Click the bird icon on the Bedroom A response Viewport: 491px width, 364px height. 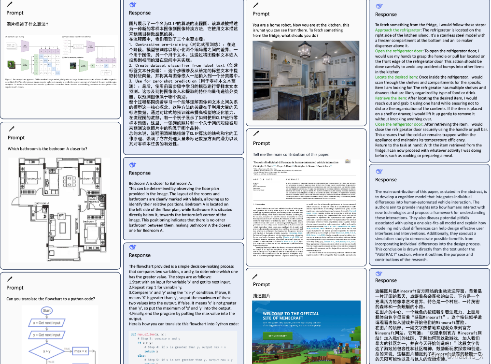click(x=133, y=165)
